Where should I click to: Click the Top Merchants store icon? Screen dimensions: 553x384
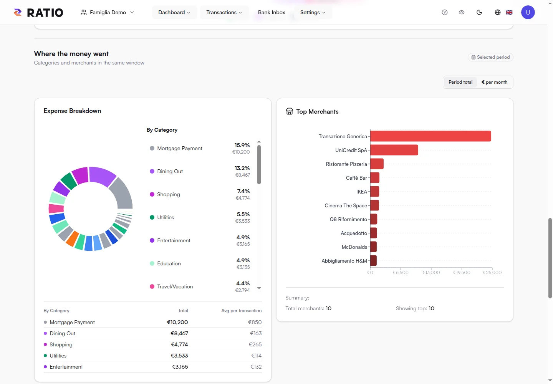290,111
